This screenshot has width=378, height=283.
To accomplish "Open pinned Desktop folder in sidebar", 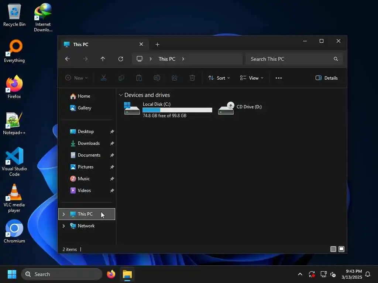I will (87, 132).
